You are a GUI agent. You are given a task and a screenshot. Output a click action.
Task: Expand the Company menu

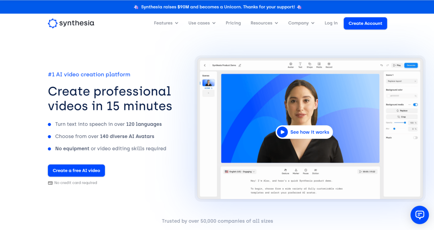click(x=301, y=23)
